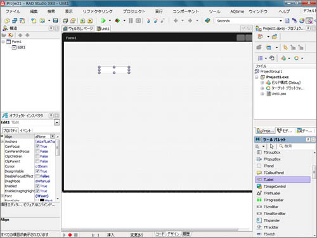The image size is (317, 238).
Task: Open the コンポーネント menu
Action: (x=186, y=11)
